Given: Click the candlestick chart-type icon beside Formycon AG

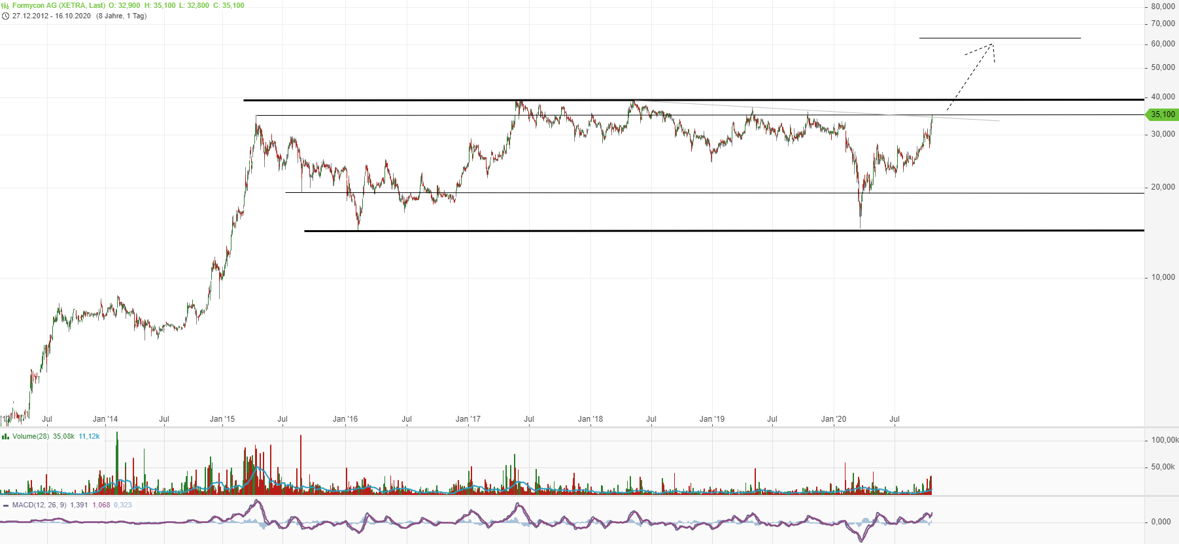Looking at the screenshot, I should tap(5, 5).
